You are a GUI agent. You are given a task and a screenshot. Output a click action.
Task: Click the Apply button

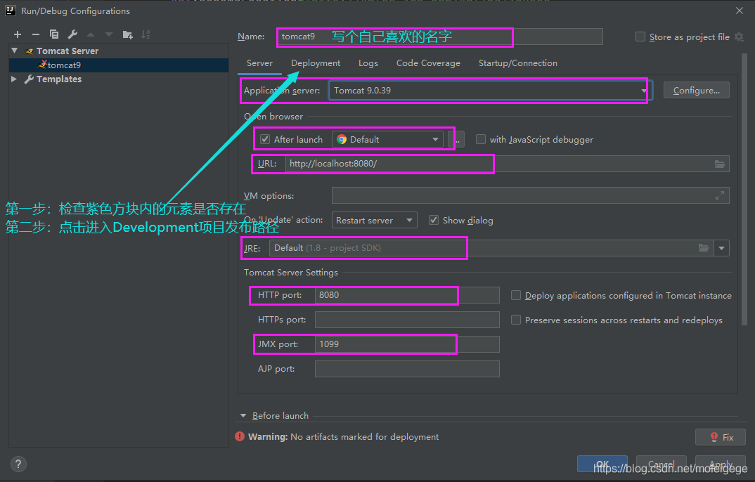[721, 464]
